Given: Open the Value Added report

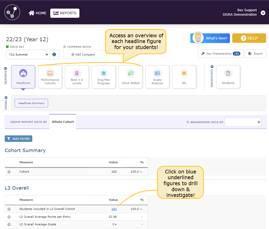Looking at the screenshot, I should point(130,77).
